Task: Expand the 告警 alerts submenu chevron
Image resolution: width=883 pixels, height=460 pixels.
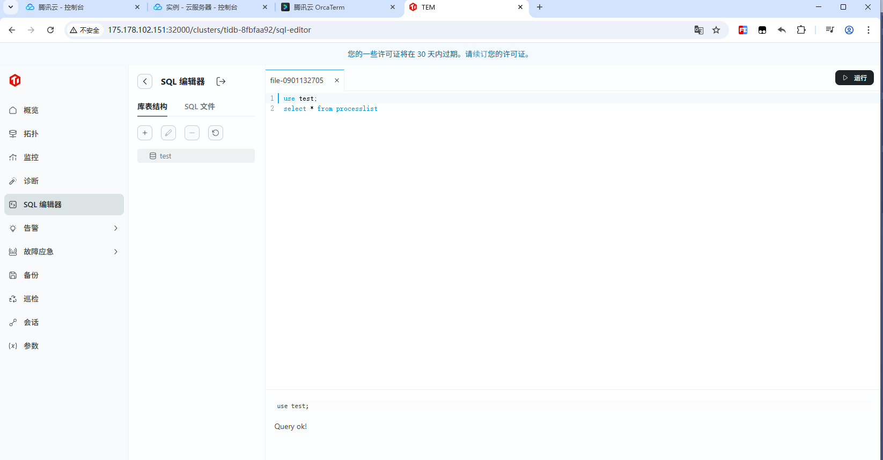Action: (116, 228)
